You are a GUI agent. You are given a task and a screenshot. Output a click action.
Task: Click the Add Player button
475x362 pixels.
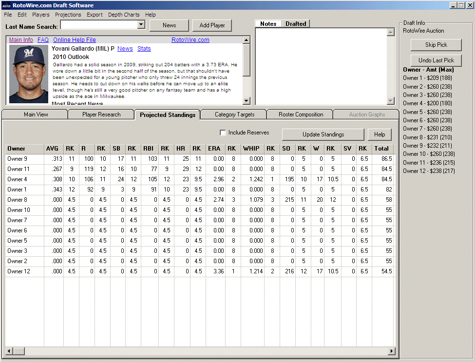212,25
